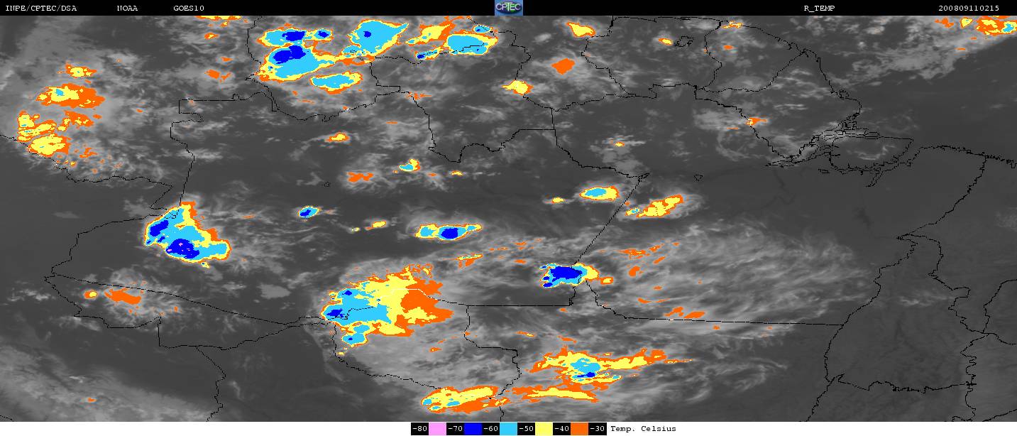The image size is (1017, 436).
Task: Click the dark blue -70 to -60 swatch
Action: [473, 429]
